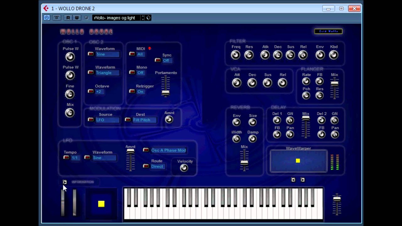Click the red button beside Dest Filt Pitch
The image size is (402, 226).
tap(128, 120)
